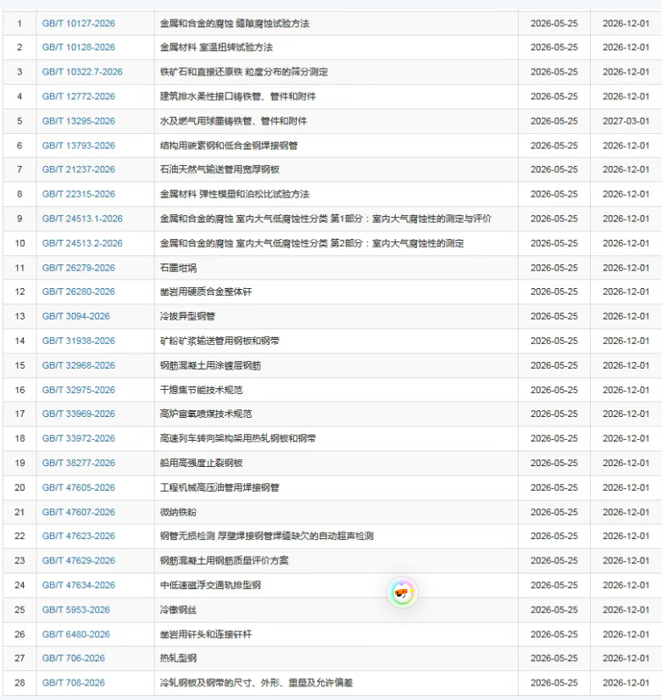662x700 pixels.
Task: Open the GB/T 47605-2026 standard
Action: tap(79, 487)
